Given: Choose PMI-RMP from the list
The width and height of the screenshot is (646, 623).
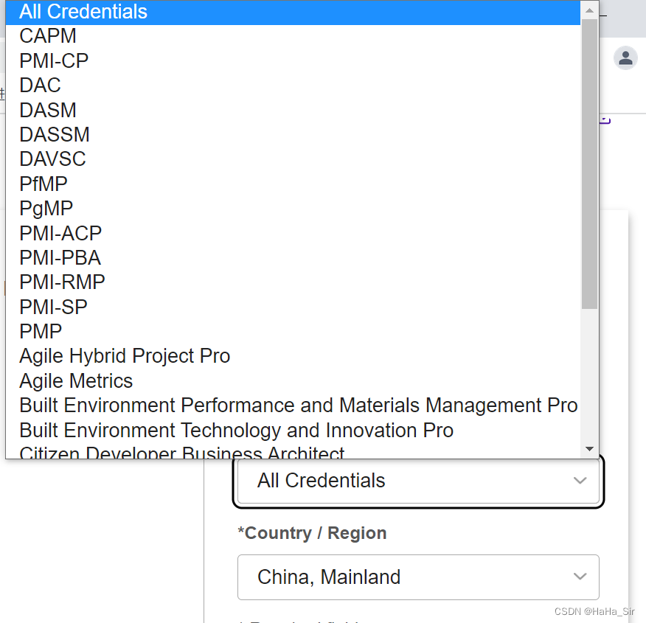Looking at the screenshot, I should (293, 282).
